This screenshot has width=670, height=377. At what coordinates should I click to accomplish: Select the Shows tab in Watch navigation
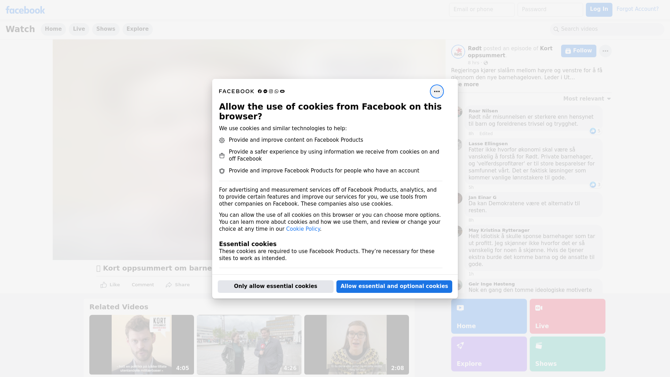tap(106, 29)
